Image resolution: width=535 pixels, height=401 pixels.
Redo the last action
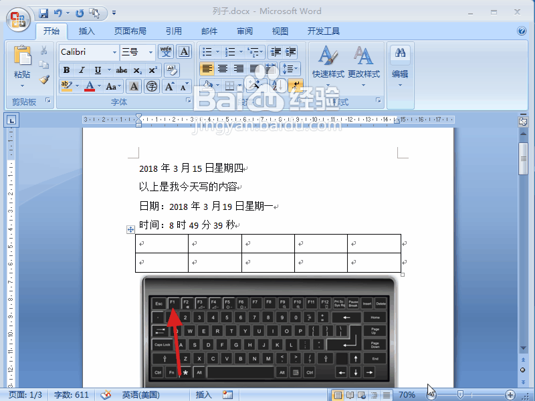coord(80,13)
